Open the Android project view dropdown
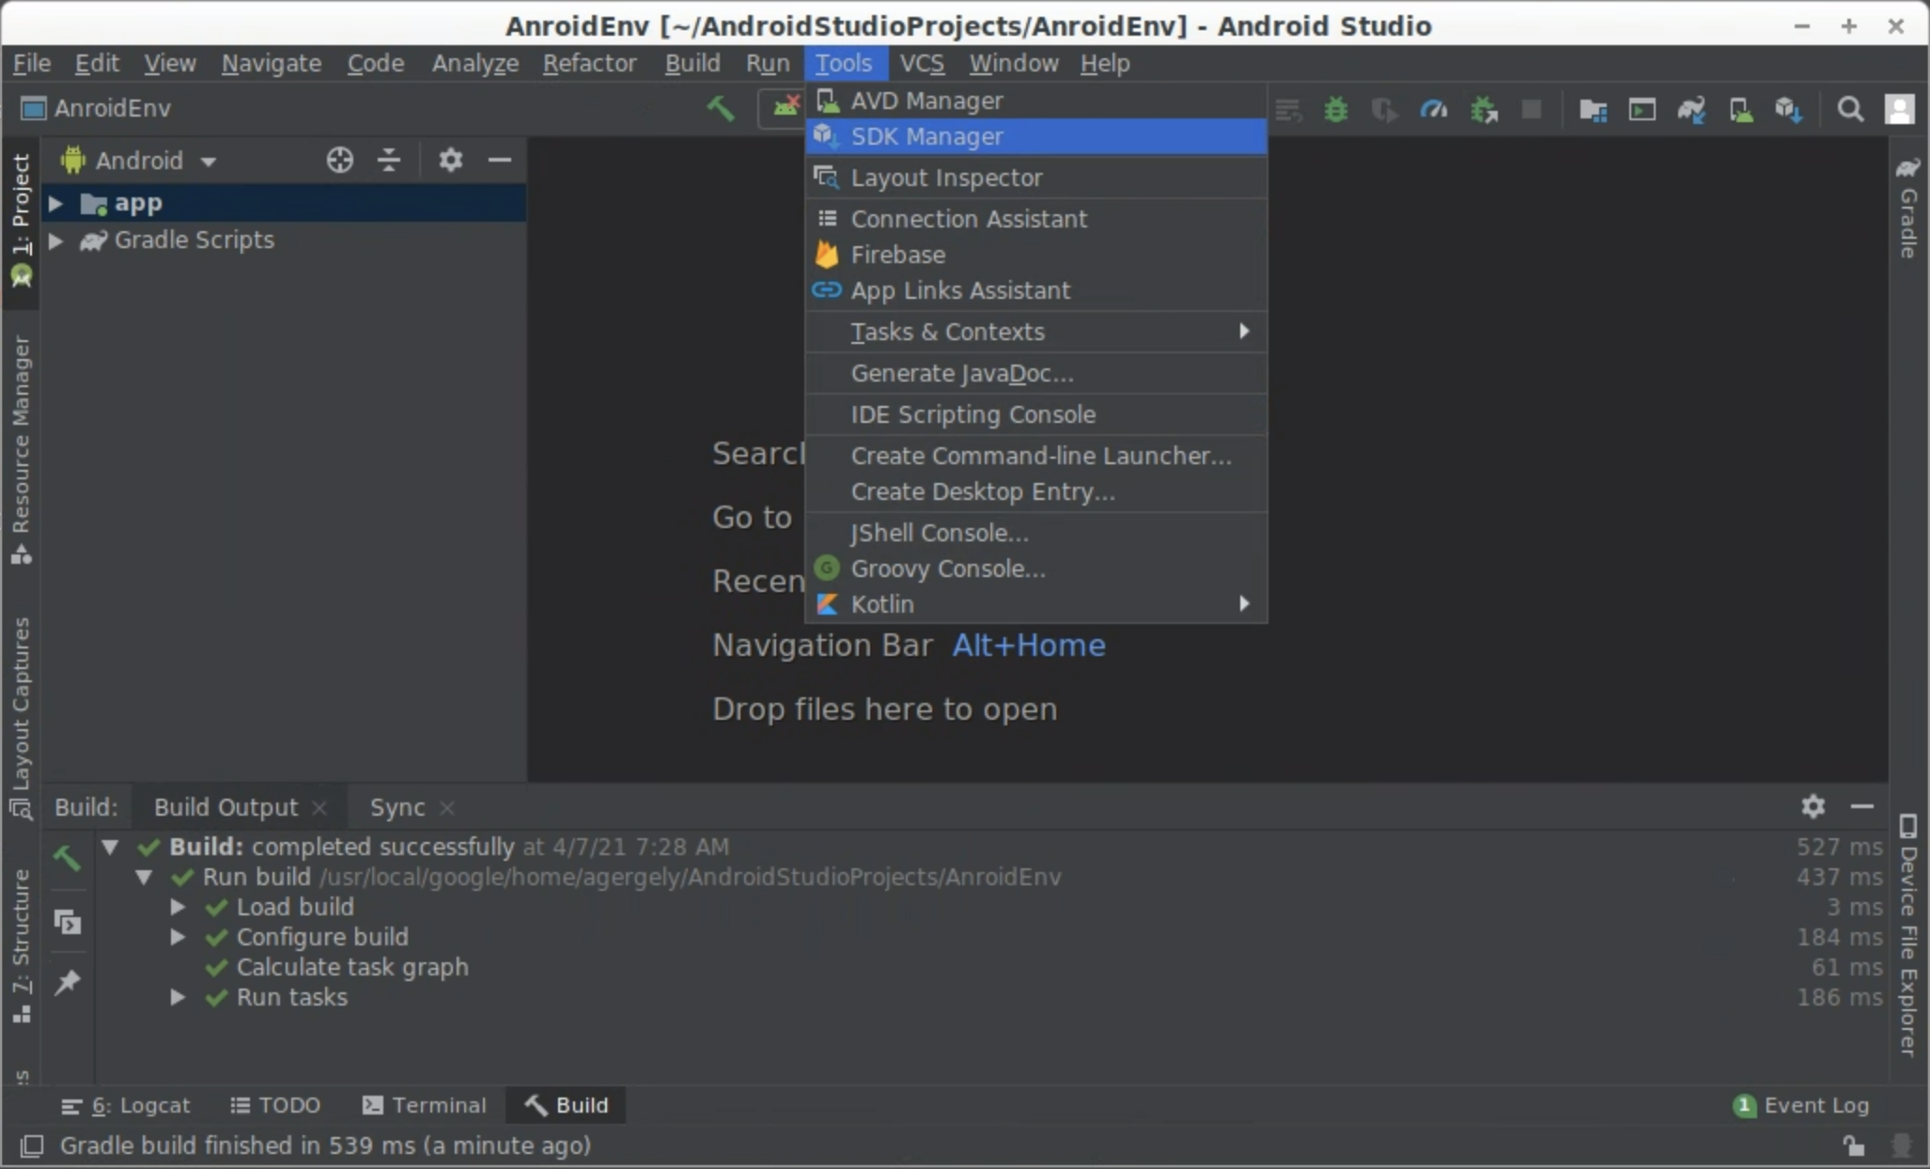Image resolution: width=1930 pixels, height=1169 pixels. pos(141,161)
